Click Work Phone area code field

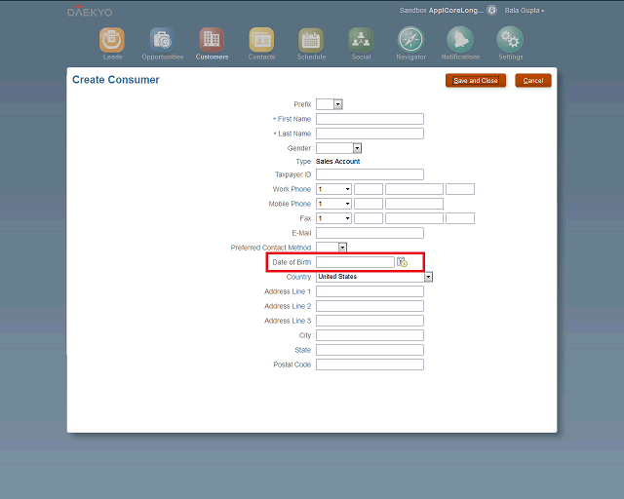[369, 189]
